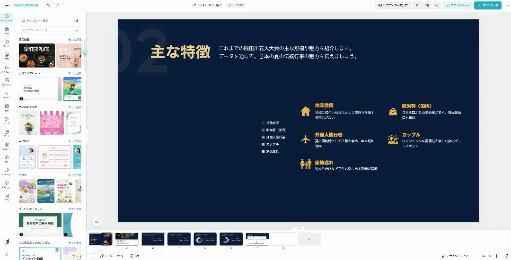Open the Background pattern sidebar panel
511x260 pixels.
pos(7,108)
